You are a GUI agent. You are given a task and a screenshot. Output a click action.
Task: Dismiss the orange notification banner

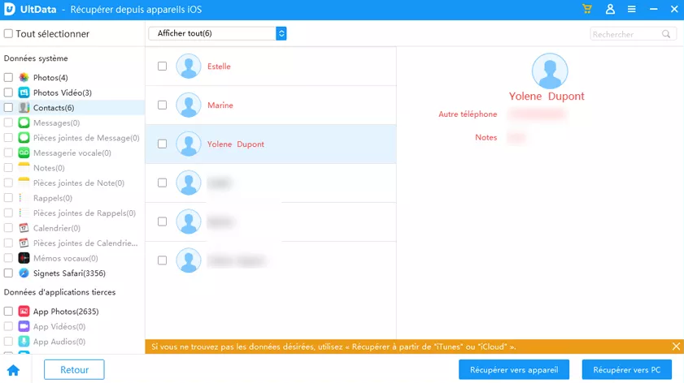tap(676, 346)
